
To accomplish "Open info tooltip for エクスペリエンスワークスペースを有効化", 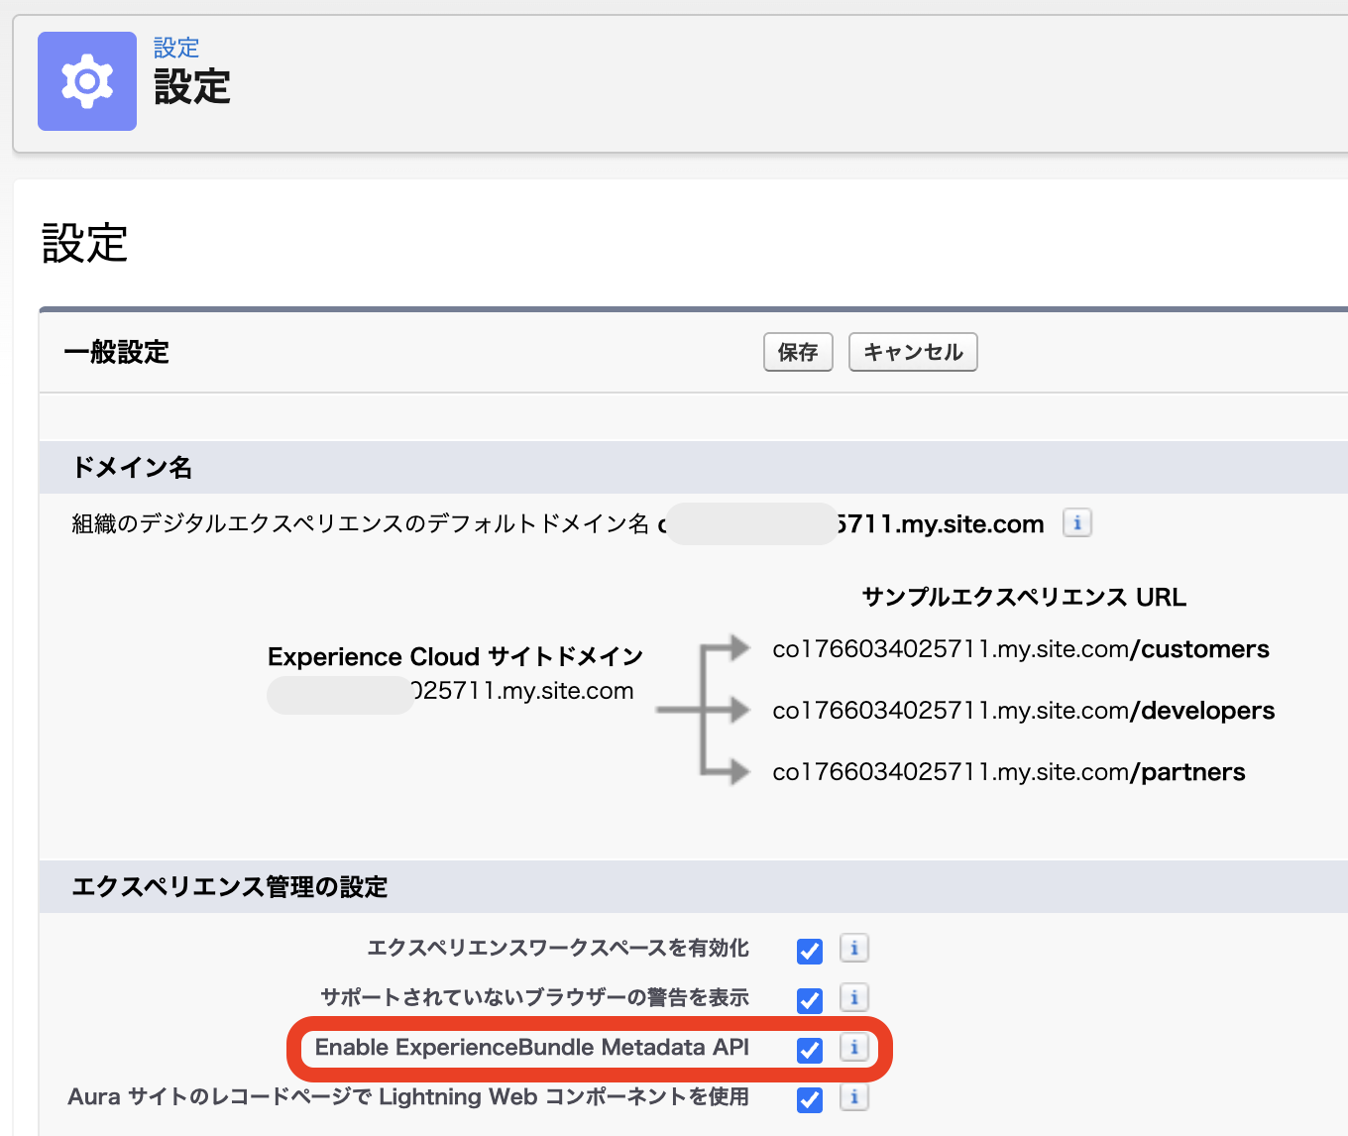I will [853, 949].
